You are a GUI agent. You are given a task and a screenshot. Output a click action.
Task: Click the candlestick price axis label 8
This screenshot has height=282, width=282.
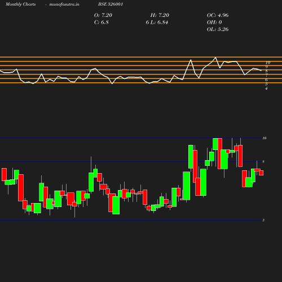[x=263, y=162]
